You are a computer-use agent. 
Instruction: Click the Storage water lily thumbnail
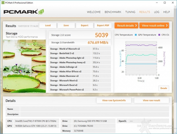[x=24, y=66]
